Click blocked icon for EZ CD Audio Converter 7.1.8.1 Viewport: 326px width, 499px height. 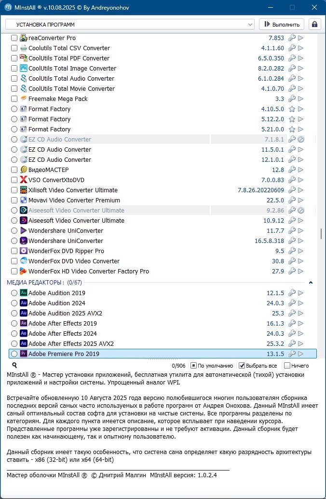(301, 140)
